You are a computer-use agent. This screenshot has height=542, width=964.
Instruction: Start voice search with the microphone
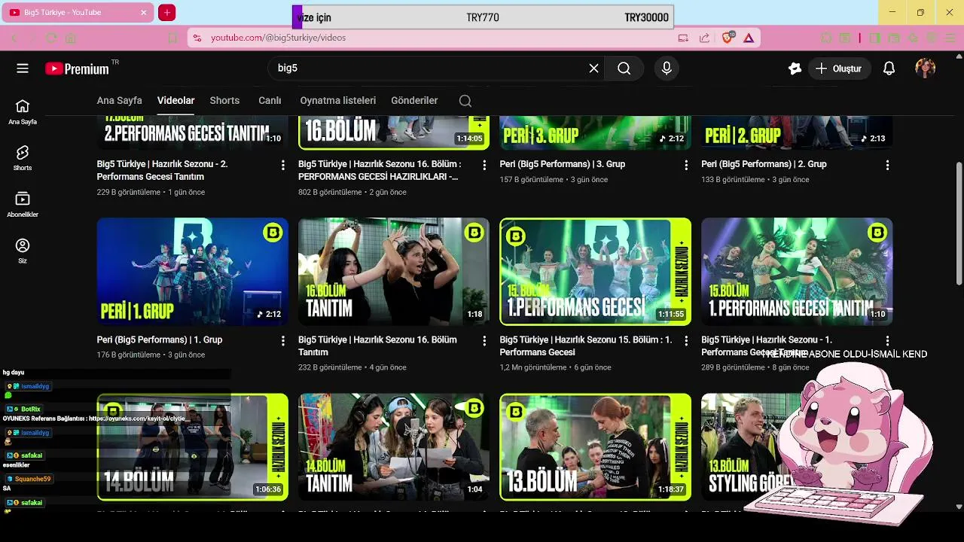667,69
